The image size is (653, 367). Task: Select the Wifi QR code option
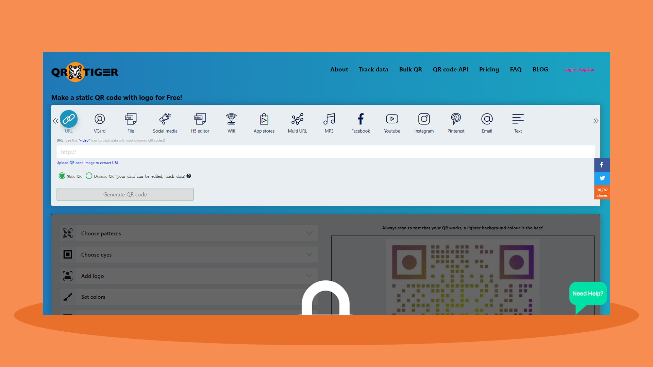pyautogui.click(x=231, y=122)
